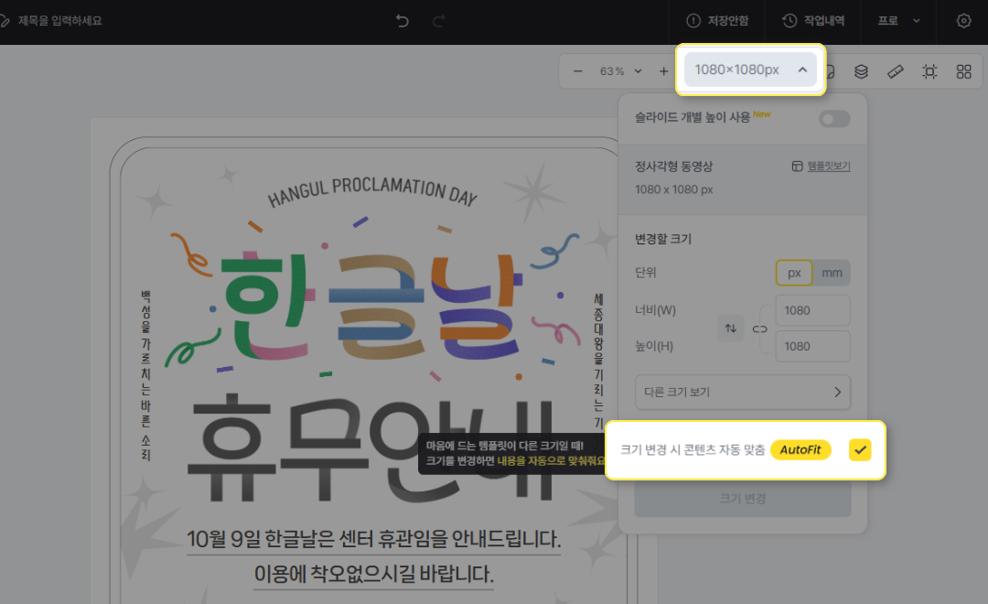Click the layers stack icon
The height and width of the screenshot is (604, 988).
click(x=861, y=71)
